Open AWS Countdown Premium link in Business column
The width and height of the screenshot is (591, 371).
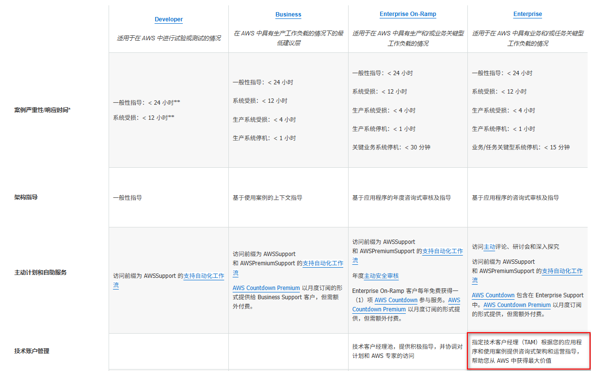(266, 288)
